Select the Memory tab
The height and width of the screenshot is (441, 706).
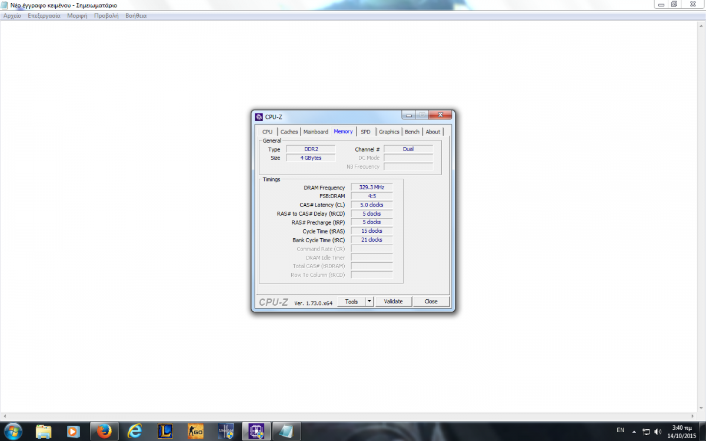pyautogui.click(x=343, y=131)
